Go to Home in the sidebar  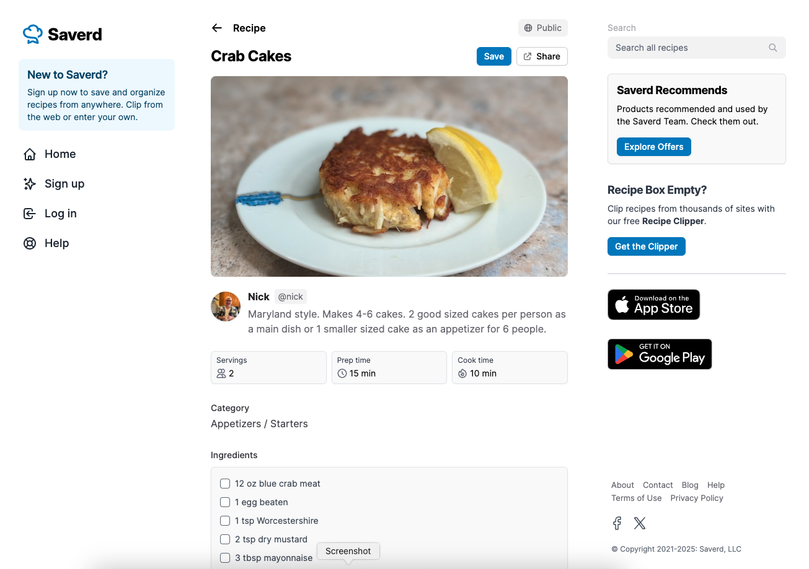click(x=60, y=154)
